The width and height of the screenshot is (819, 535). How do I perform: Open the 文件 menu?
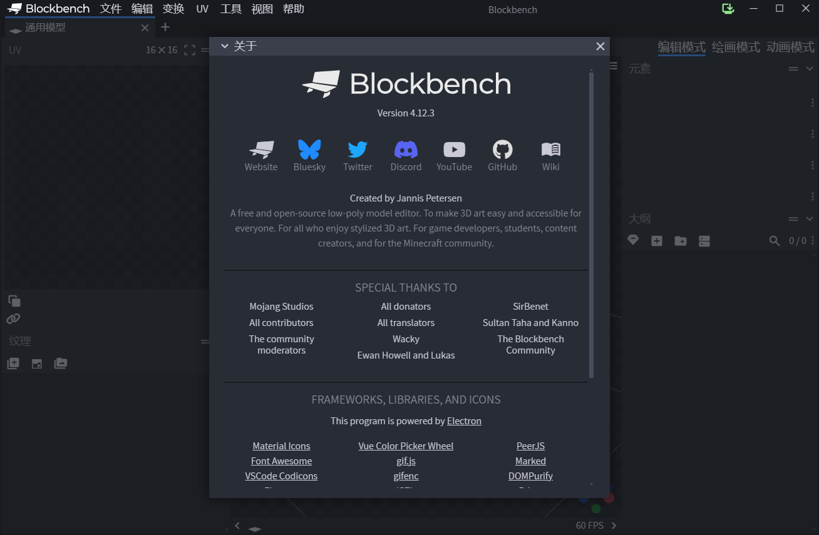pos(111,9)
